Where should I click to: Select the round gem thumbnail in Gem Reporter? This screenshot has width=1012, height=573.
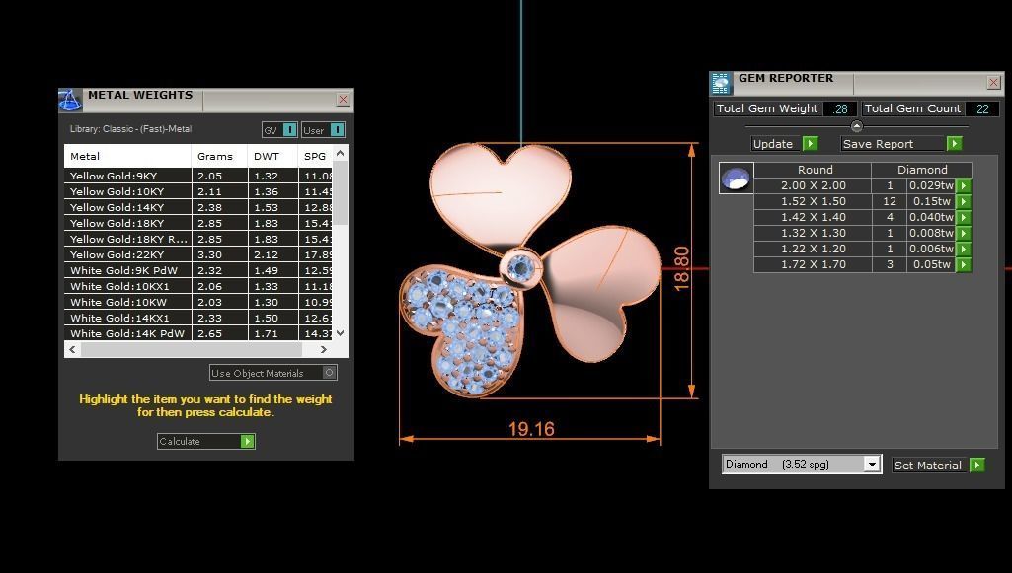[x=736, y=178]
